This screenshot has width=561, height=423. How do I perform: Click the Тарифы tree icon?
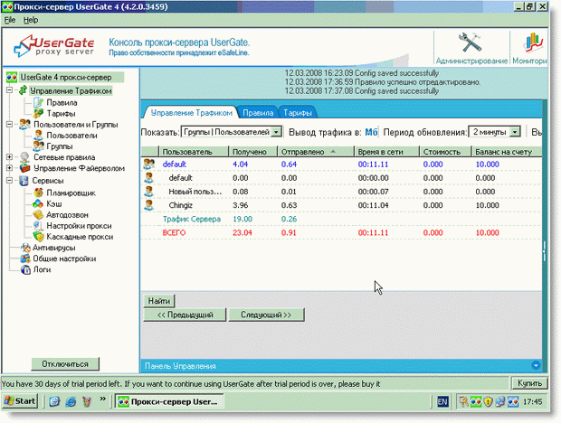coord(38,114)
